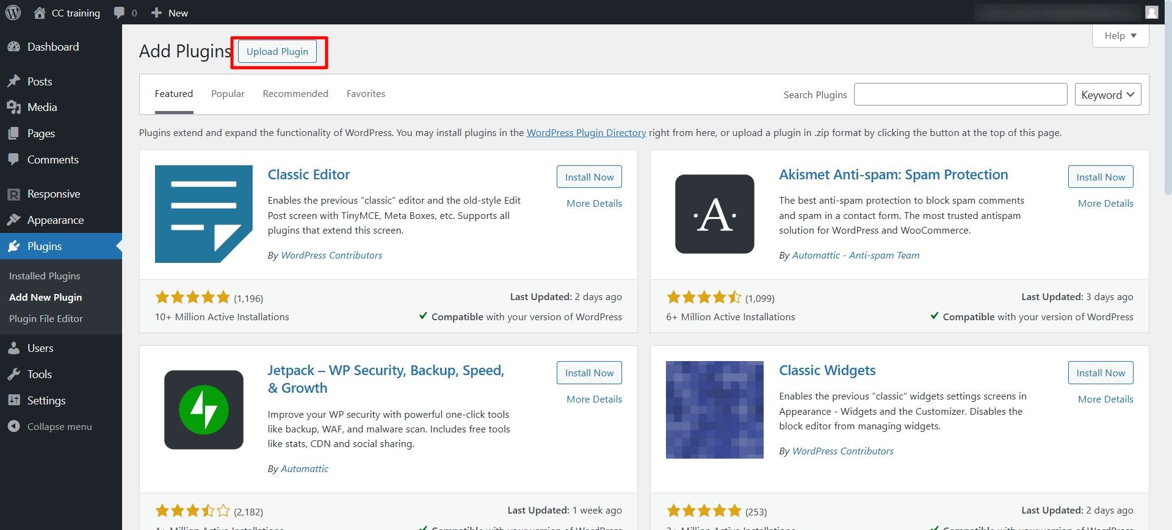This screenshot has width=1172, height=530.
Task: Click the Media library icon
Action: [x=13, y=107]
